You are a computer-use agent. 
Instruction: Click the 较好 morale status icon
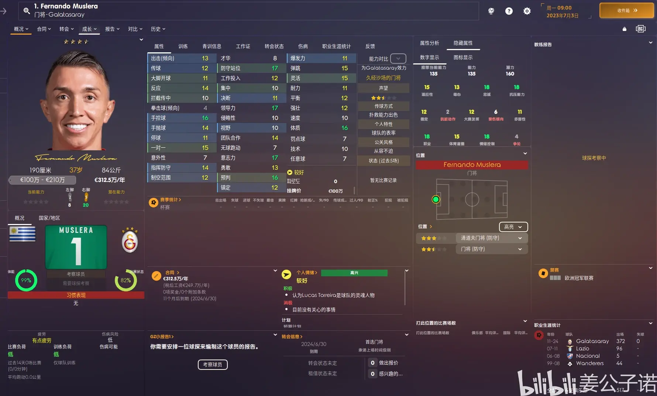click(290, 172)
